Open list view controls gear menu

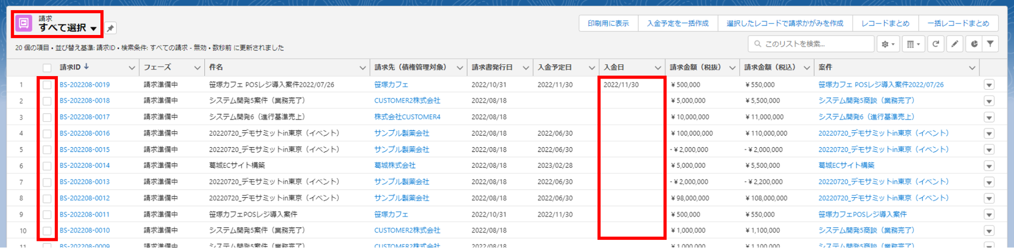coord(888,44)
